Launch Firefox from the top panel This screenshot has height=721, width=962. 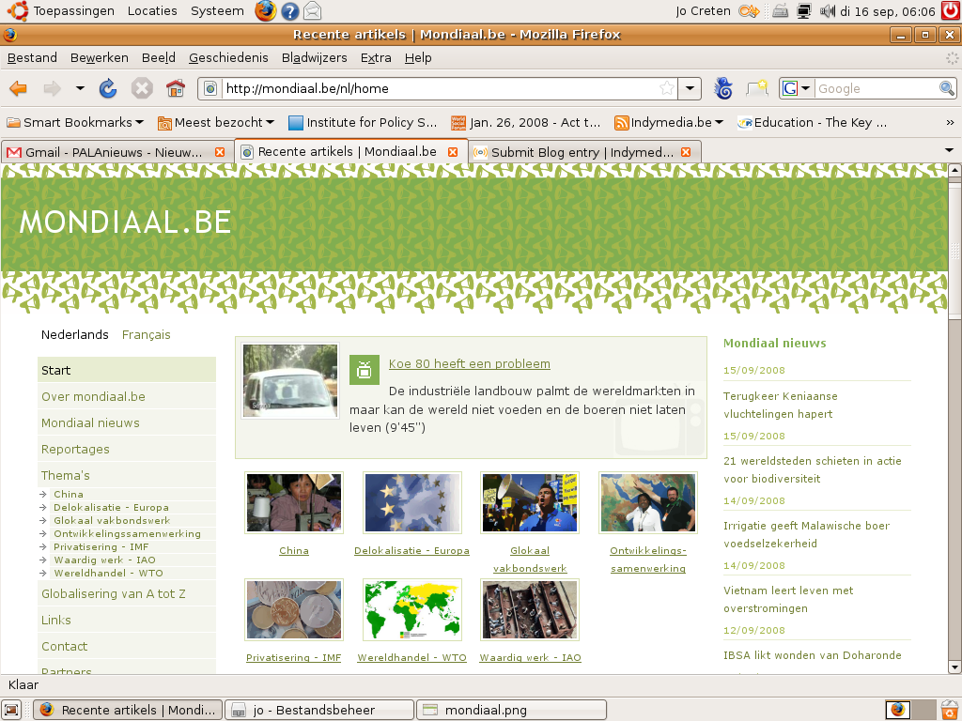pos(265,11)
